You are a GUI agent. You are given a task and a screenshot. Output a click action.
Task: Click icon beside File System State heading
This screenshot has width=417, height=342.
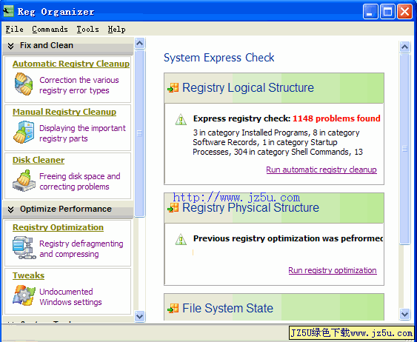point(173,308)
